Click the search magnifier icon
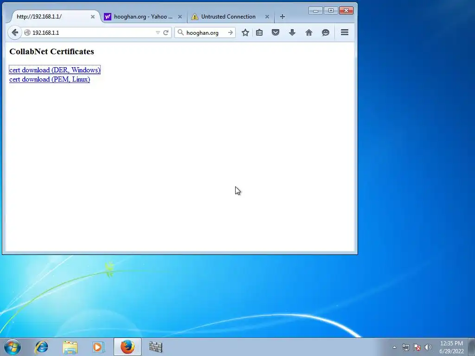This screenshot has width=475, height=356. click(180, 32)
